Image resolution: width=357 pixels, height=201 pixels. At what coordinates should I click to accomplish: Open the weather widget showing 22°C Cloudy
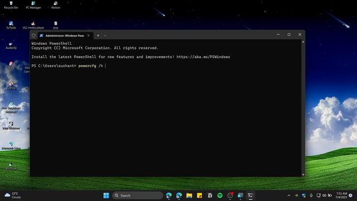[13, 195]
